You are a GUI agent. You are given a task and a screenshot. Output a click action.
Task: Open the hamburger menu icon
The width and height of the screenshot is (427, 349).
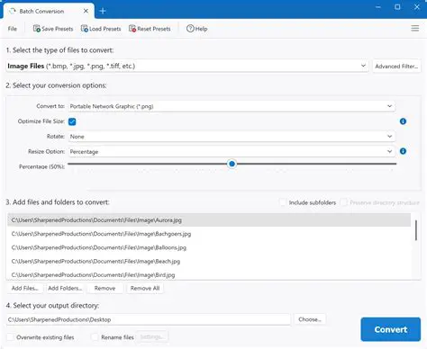point(415,28)
